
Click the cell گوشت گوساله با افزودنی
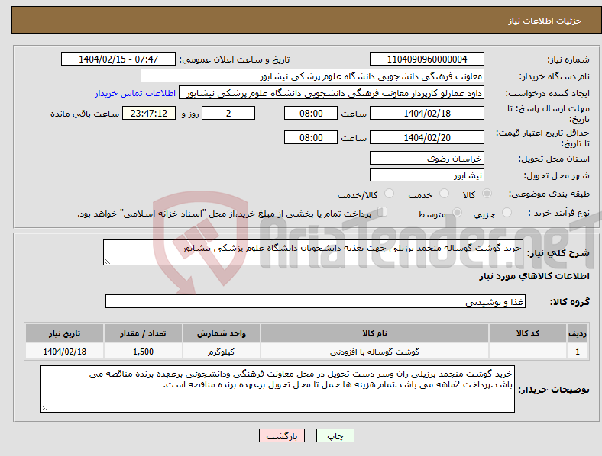coord(374,352)
